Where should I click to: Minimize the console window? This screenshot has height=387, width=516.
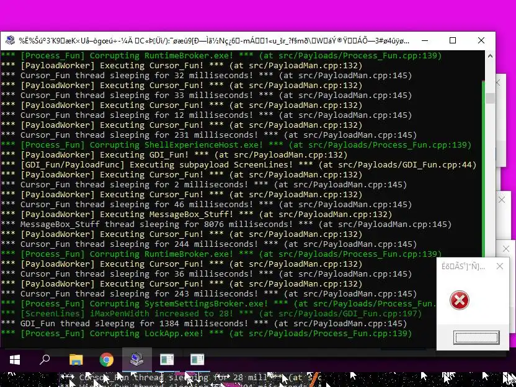coord(425,40)
